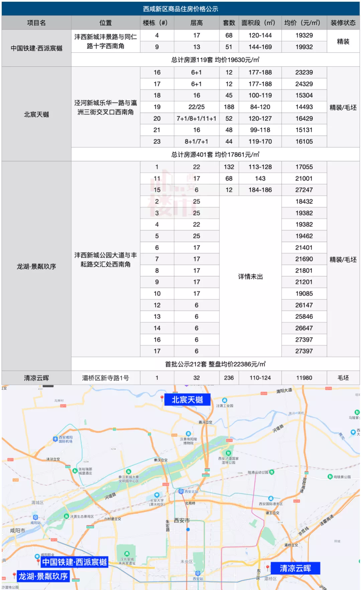Click the location cell 灞桥区新寺路1号

pos(106,378)
